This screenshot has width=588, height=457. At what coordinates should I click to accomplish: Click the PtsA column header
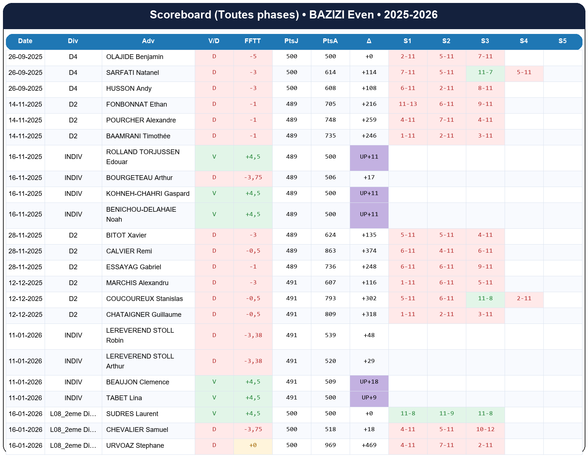click(330, 41)
